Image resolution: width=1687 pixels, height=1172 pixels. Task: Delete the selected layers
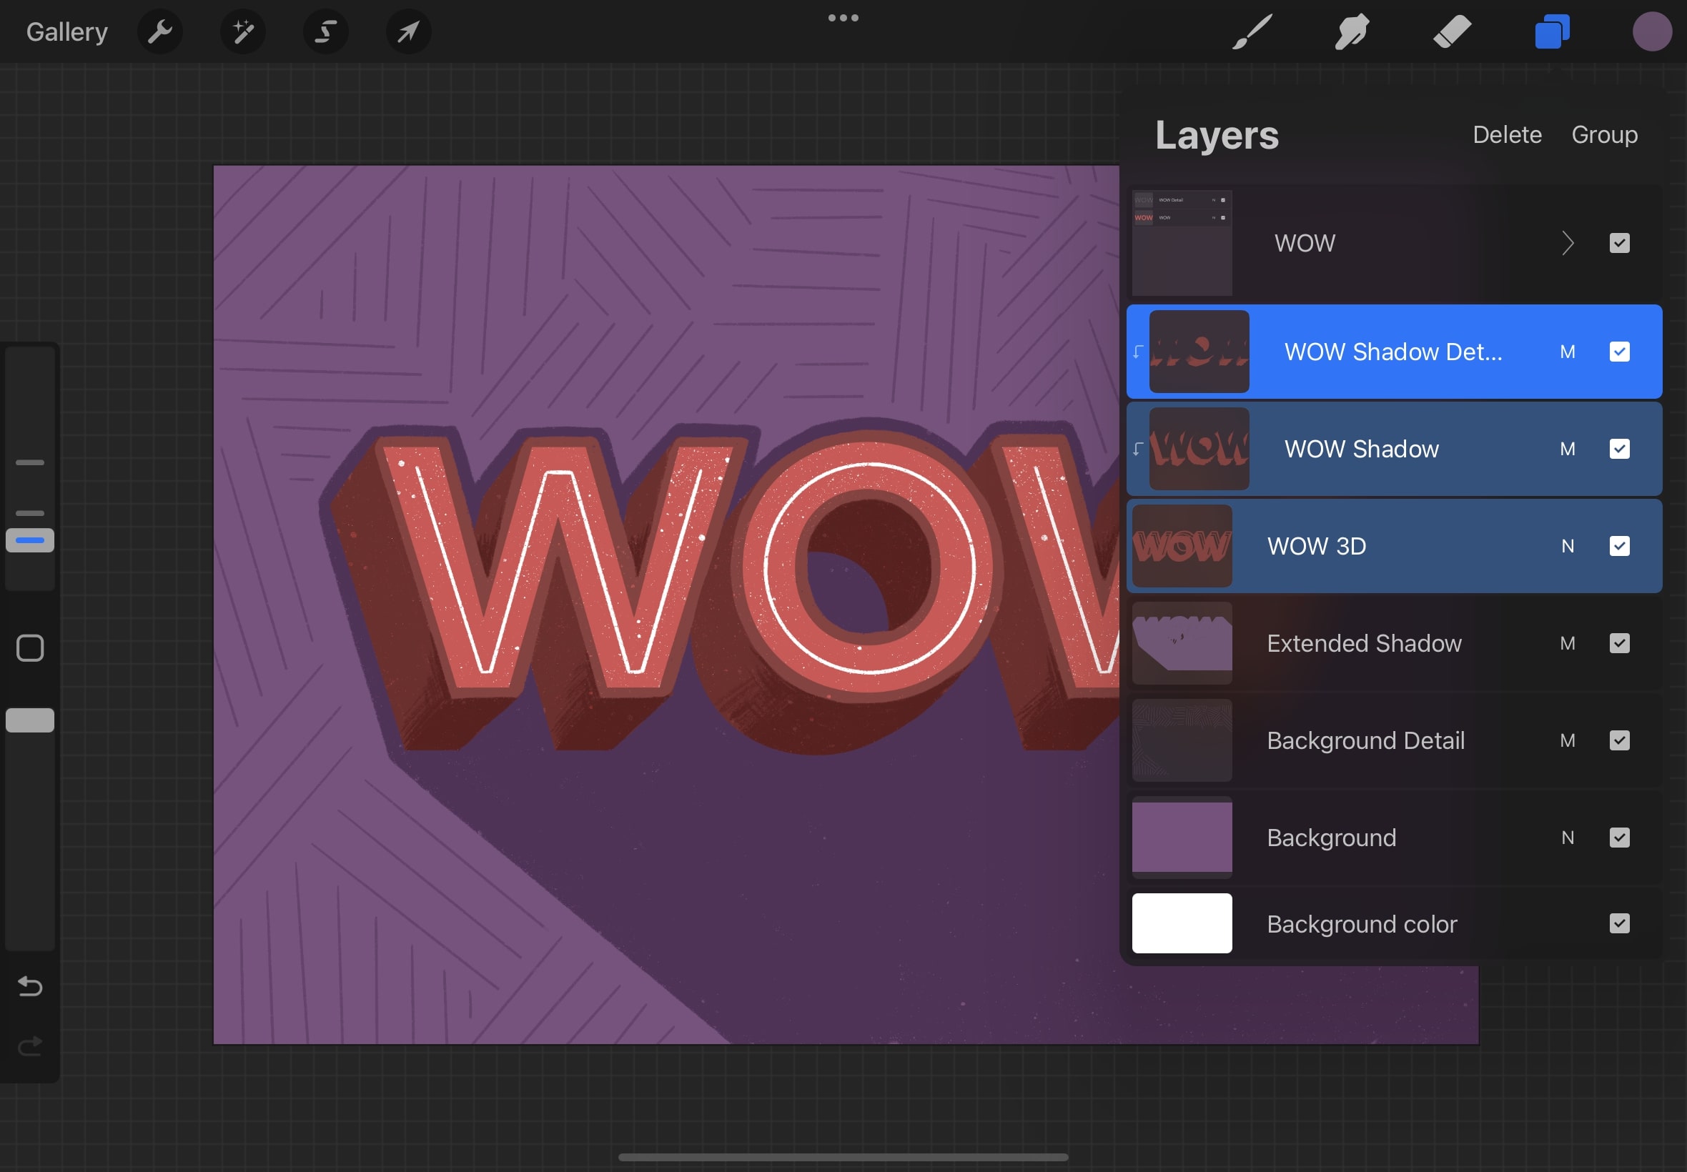[1506, 134]
